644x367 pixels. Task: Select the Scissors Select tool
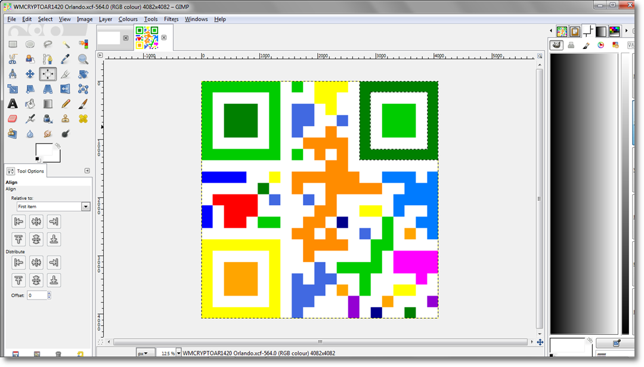tap(13, 59)
